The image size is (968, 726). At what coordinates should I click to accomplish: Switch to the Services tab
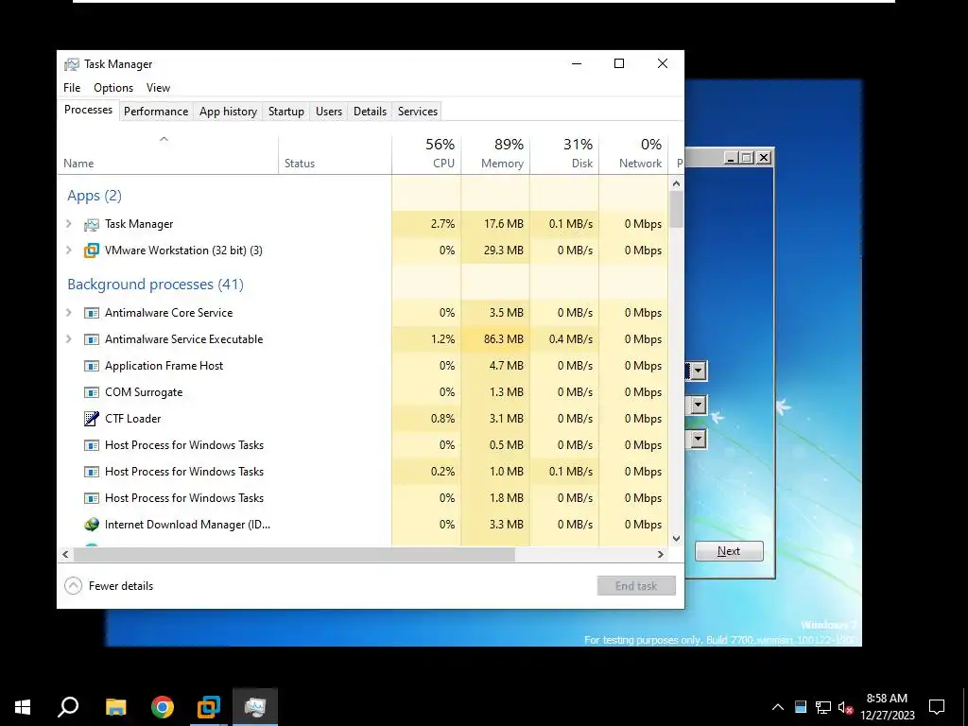[417, 112]
